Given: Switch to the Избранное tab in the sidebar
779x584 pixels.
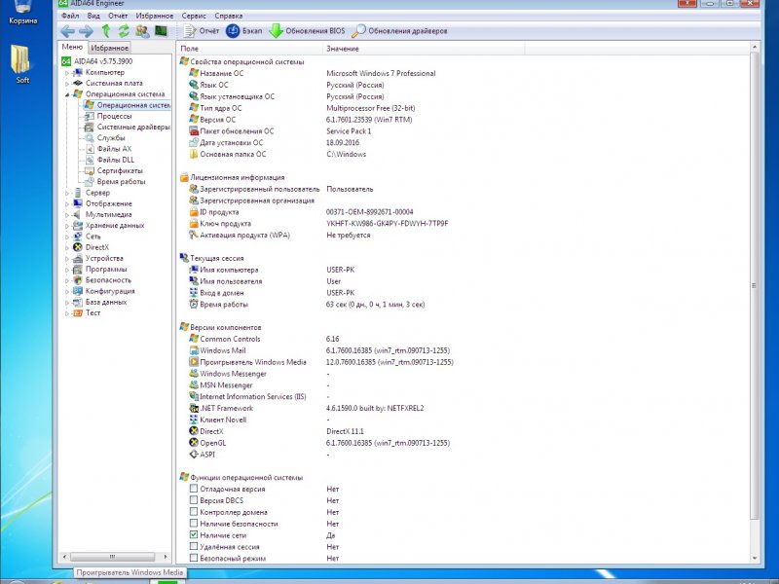Looking at the screenshot, I should (110, 48).
